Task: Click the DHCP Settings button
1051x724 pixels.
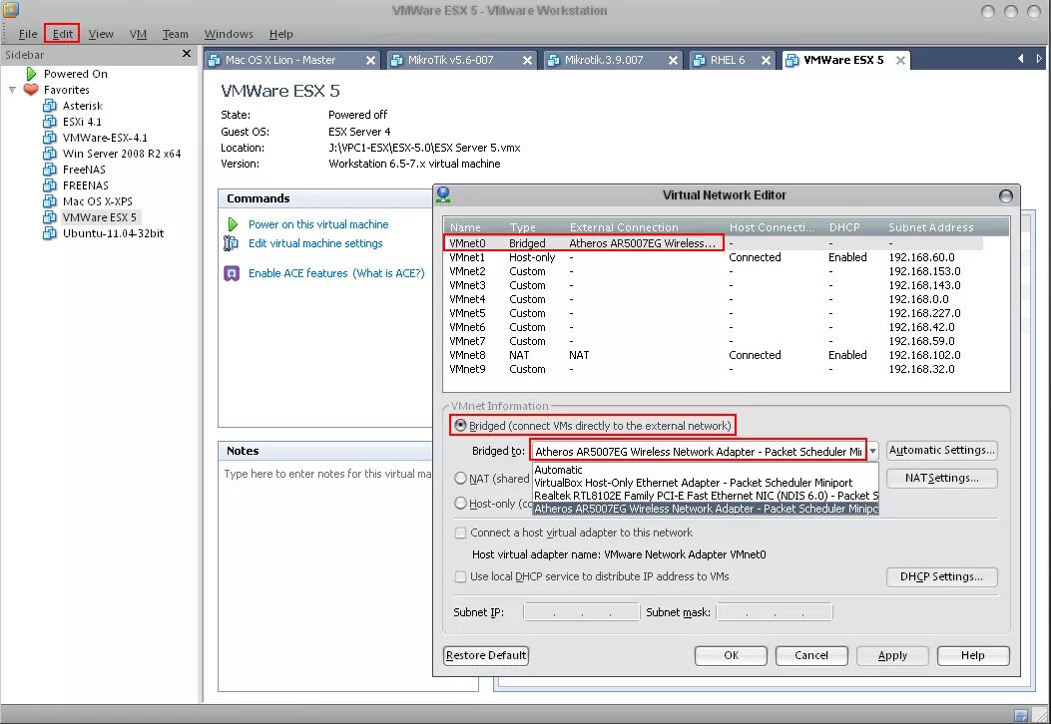Action: point(942,576)
